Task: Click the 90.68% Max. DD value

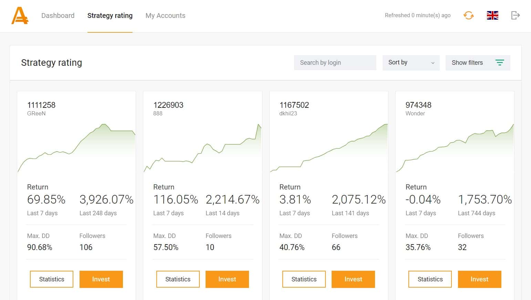Action: coord(40,247)
